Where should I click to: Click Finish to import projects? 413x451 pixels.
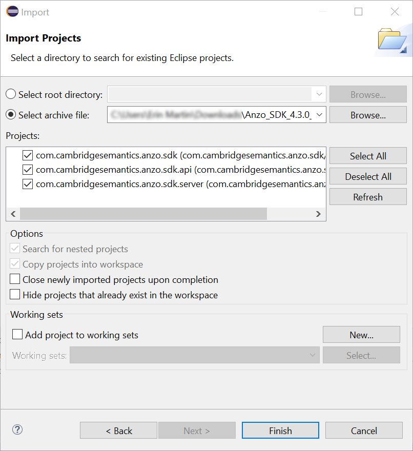point(280,430)
